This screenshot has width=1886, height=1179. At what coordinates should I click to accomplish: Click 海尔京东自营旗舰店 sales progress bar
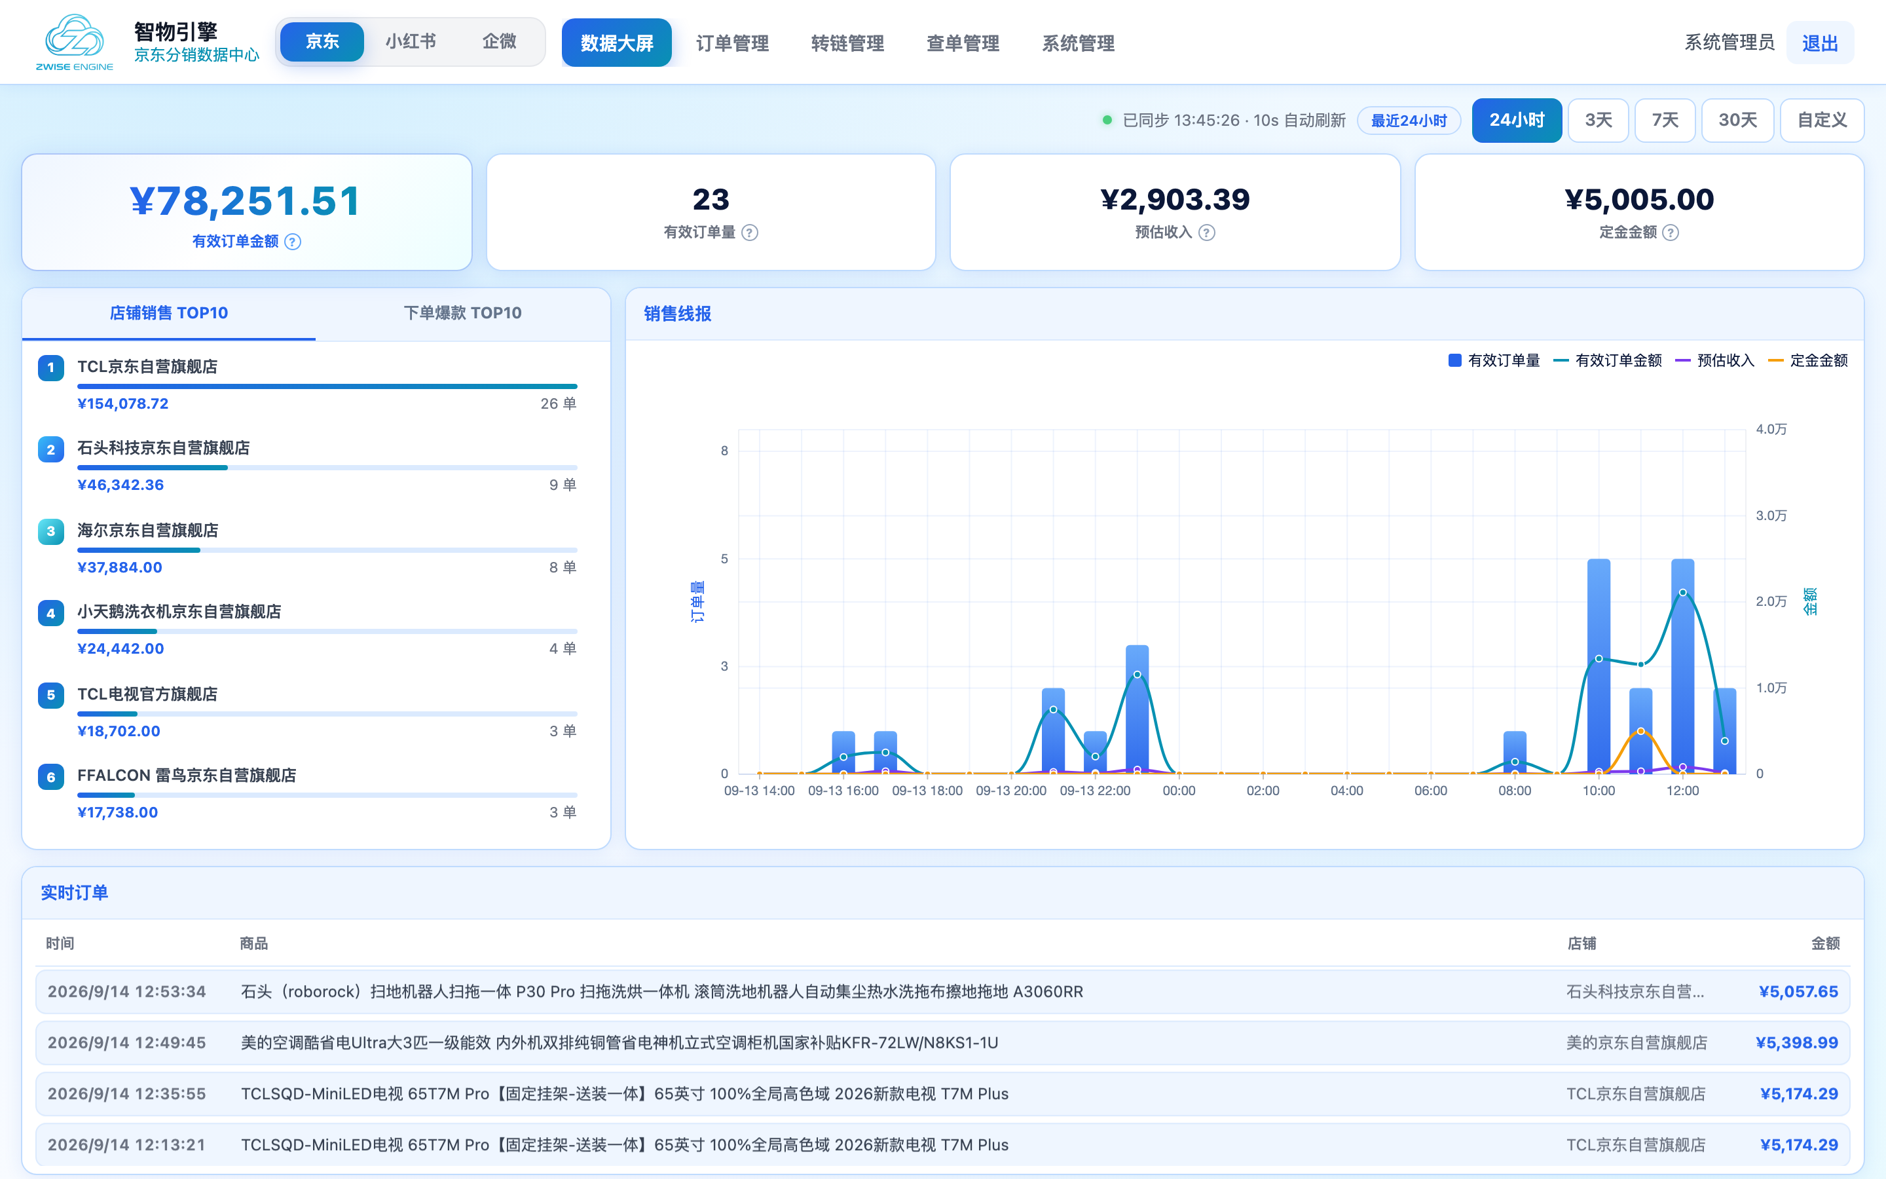pyautogui.click(x=327, y=550)
